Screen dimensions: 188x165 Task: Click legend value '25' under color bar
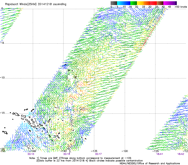coord(144,7)
